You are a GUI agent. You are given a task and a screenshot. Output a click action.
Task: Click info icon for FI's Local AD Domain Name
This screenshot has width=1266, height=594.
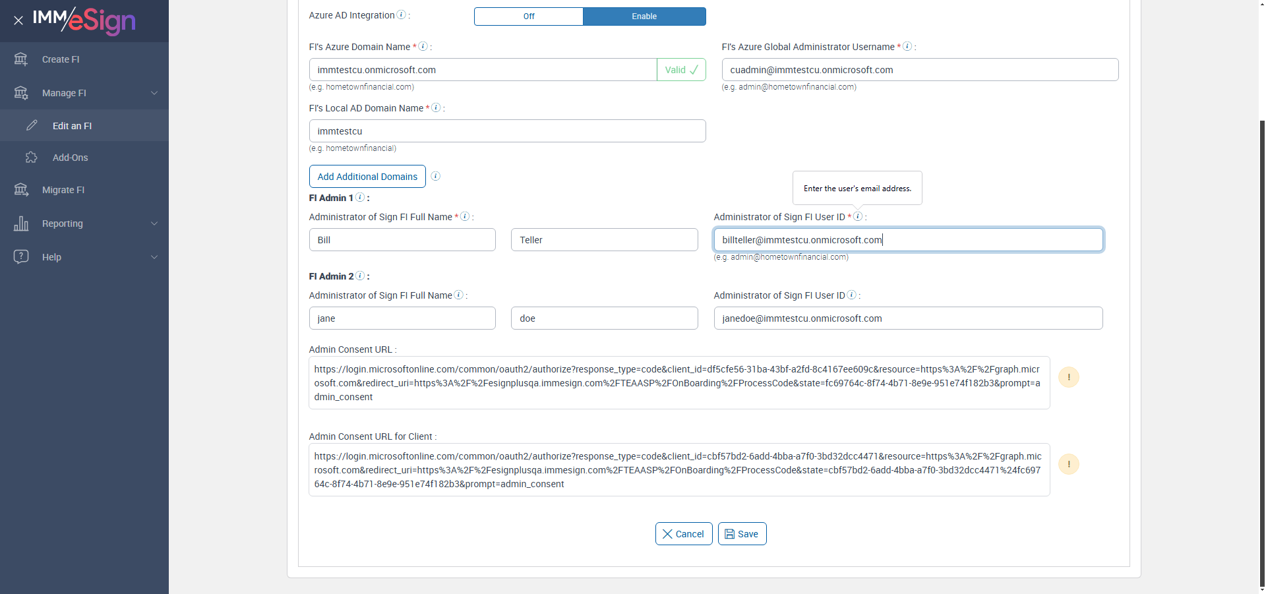click(x=436, y=107)
